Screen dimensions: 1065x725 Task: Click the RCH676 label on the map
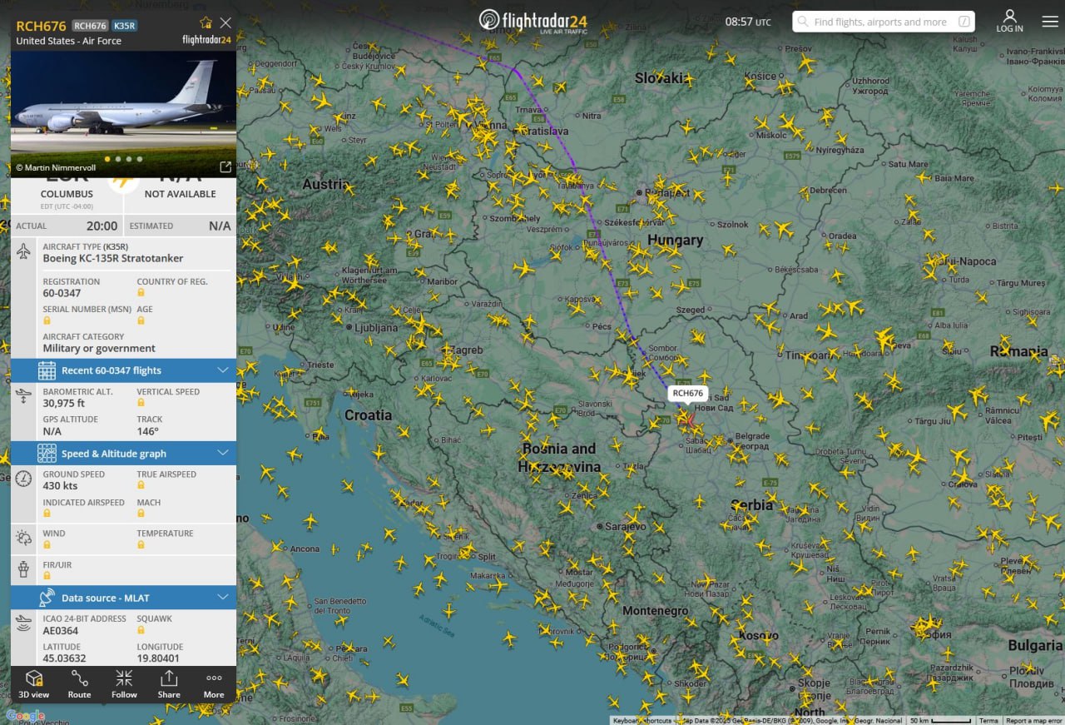pyautogui.click(x=688, y=394)
